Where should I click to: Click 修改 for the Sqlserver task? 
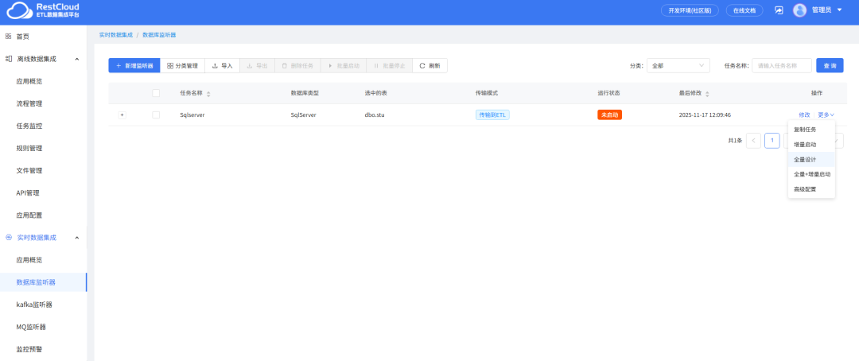pos(804,115)
